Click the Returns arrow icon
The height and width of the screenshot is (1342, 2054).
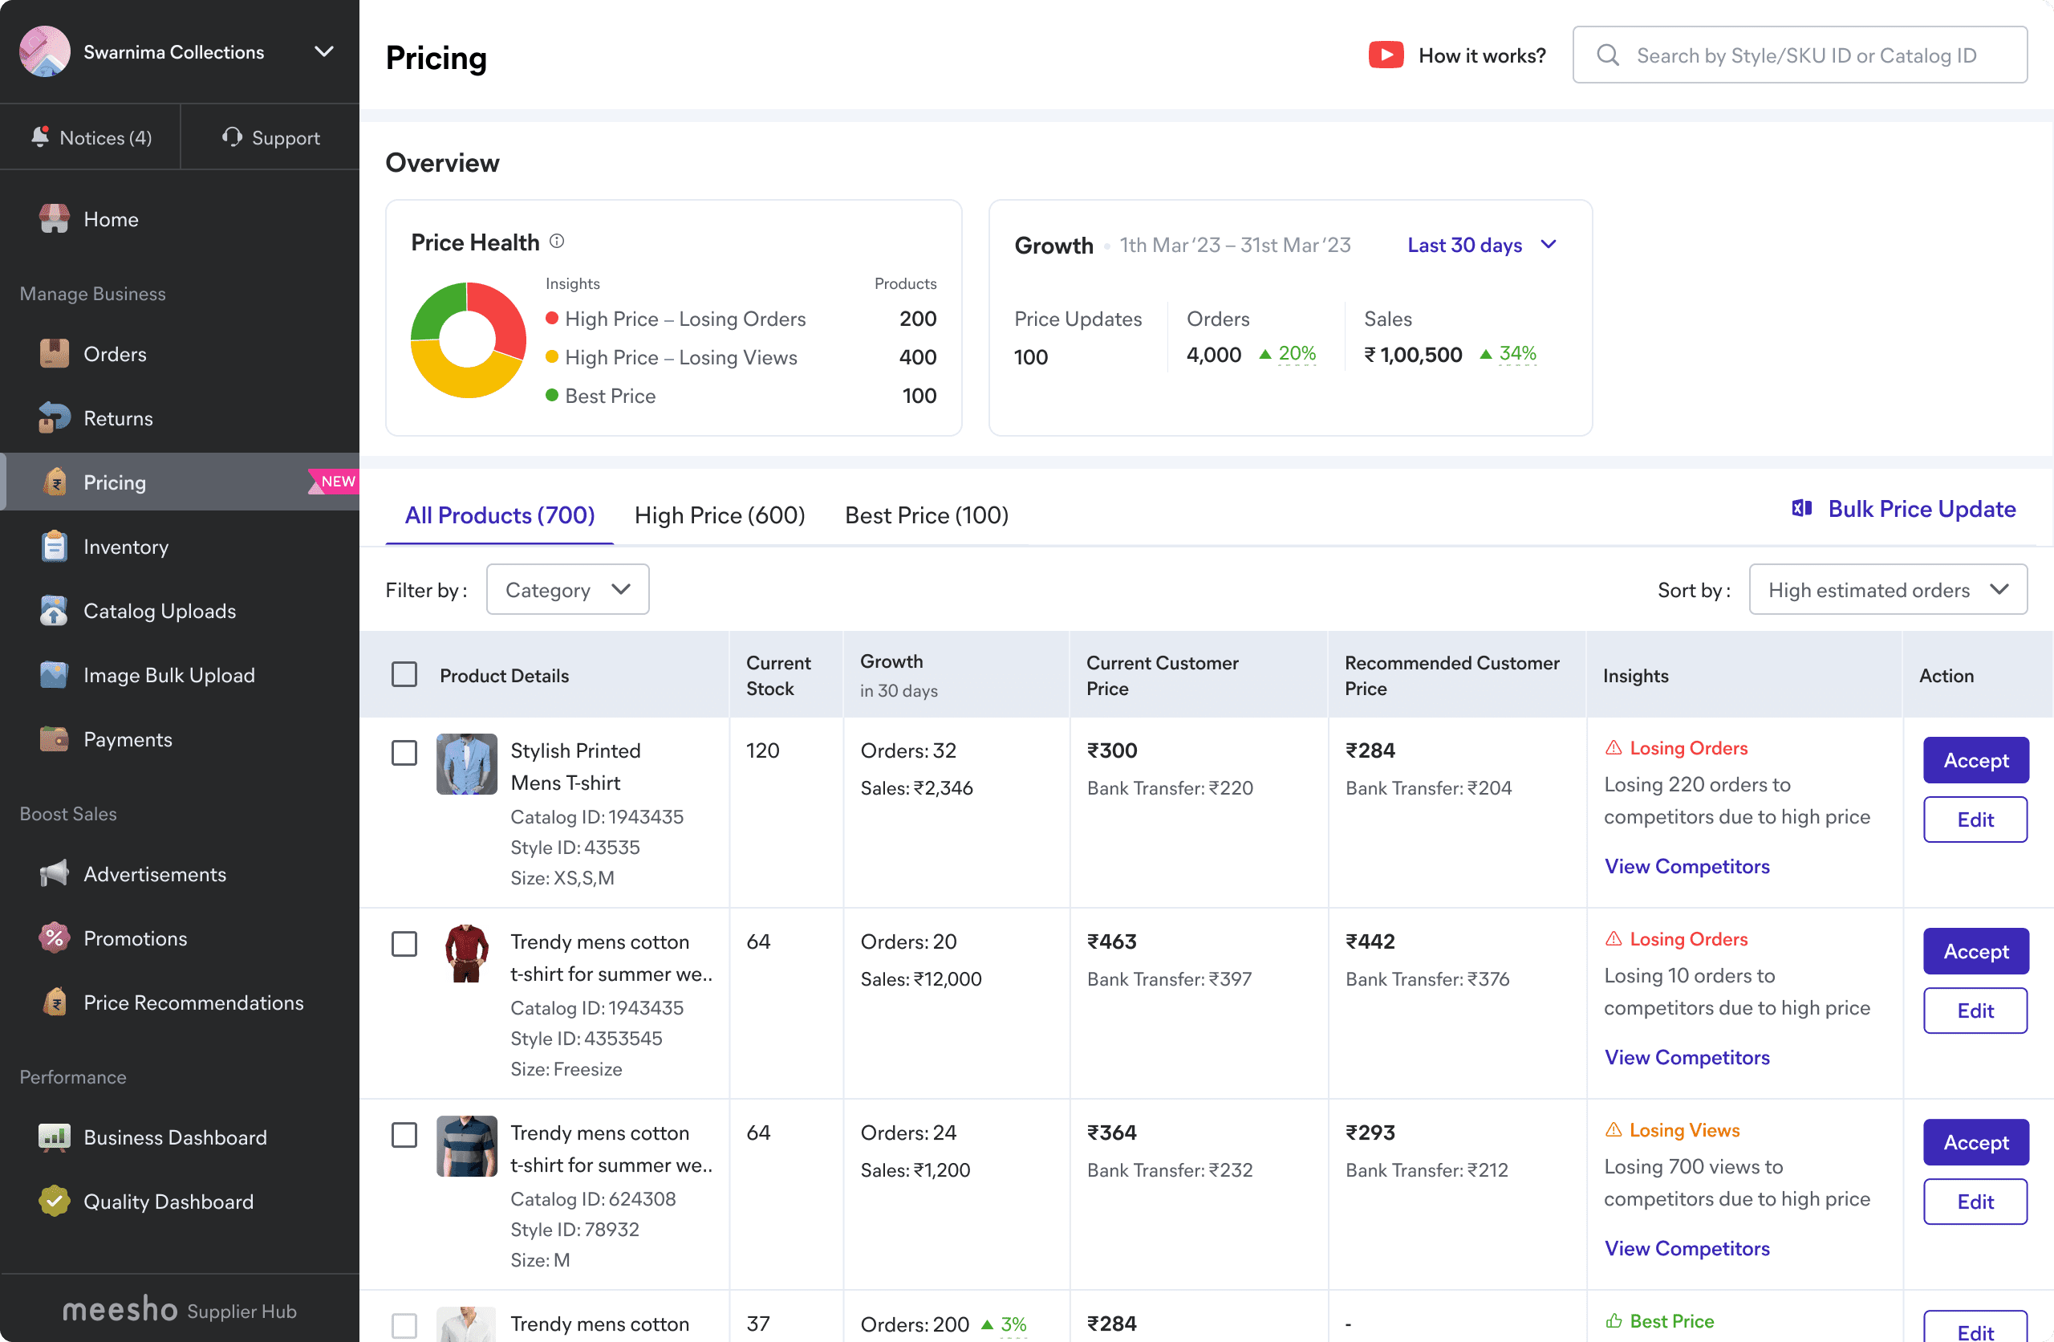55,418
